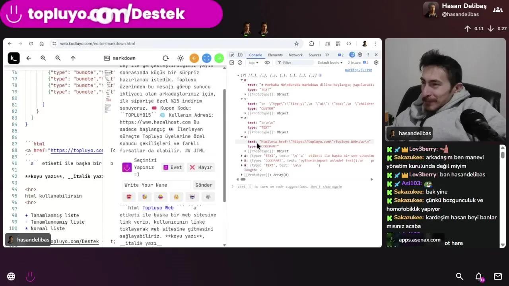Switch to the Network tab

pyautogui.click(x=295, y=55)
